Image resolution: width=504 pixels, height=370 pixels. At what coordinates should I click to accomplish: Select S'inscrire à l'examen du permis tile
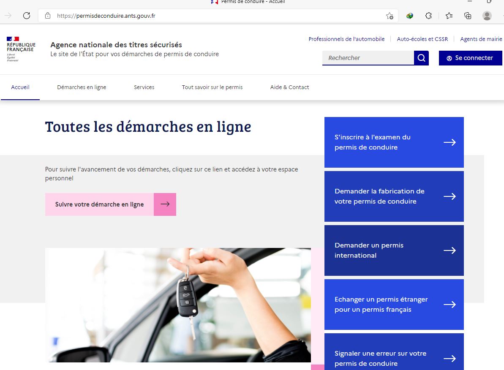394,142
